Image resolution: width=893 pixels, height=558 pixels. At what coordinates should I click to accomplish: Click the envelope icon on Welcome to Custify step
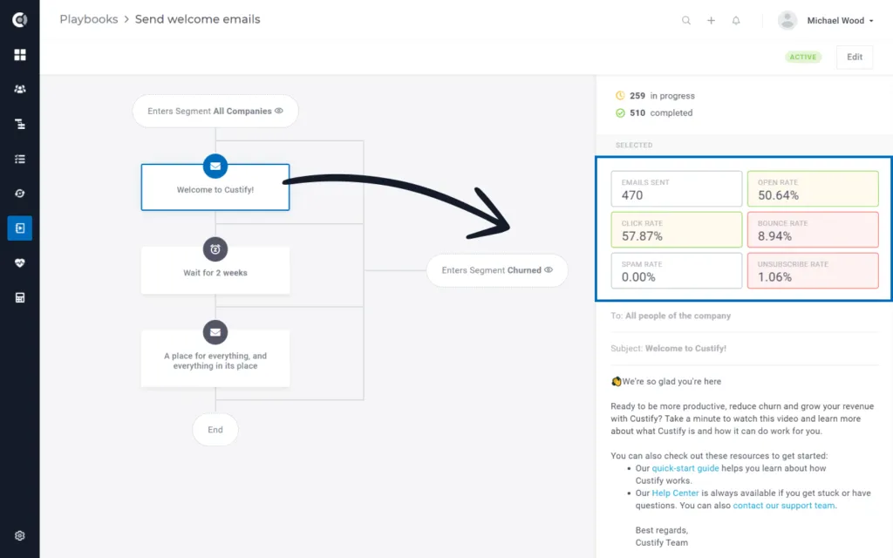pyautogui.click(x=215, y=167)
